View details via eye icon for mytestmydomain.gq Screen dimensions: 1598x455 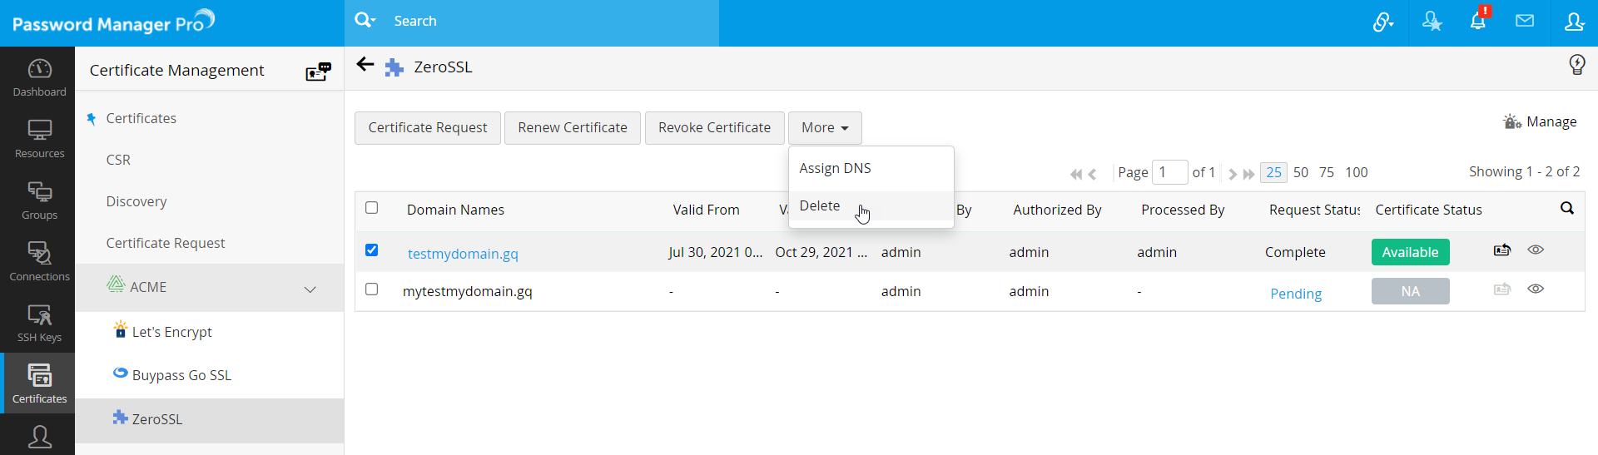click(1536, 289)
